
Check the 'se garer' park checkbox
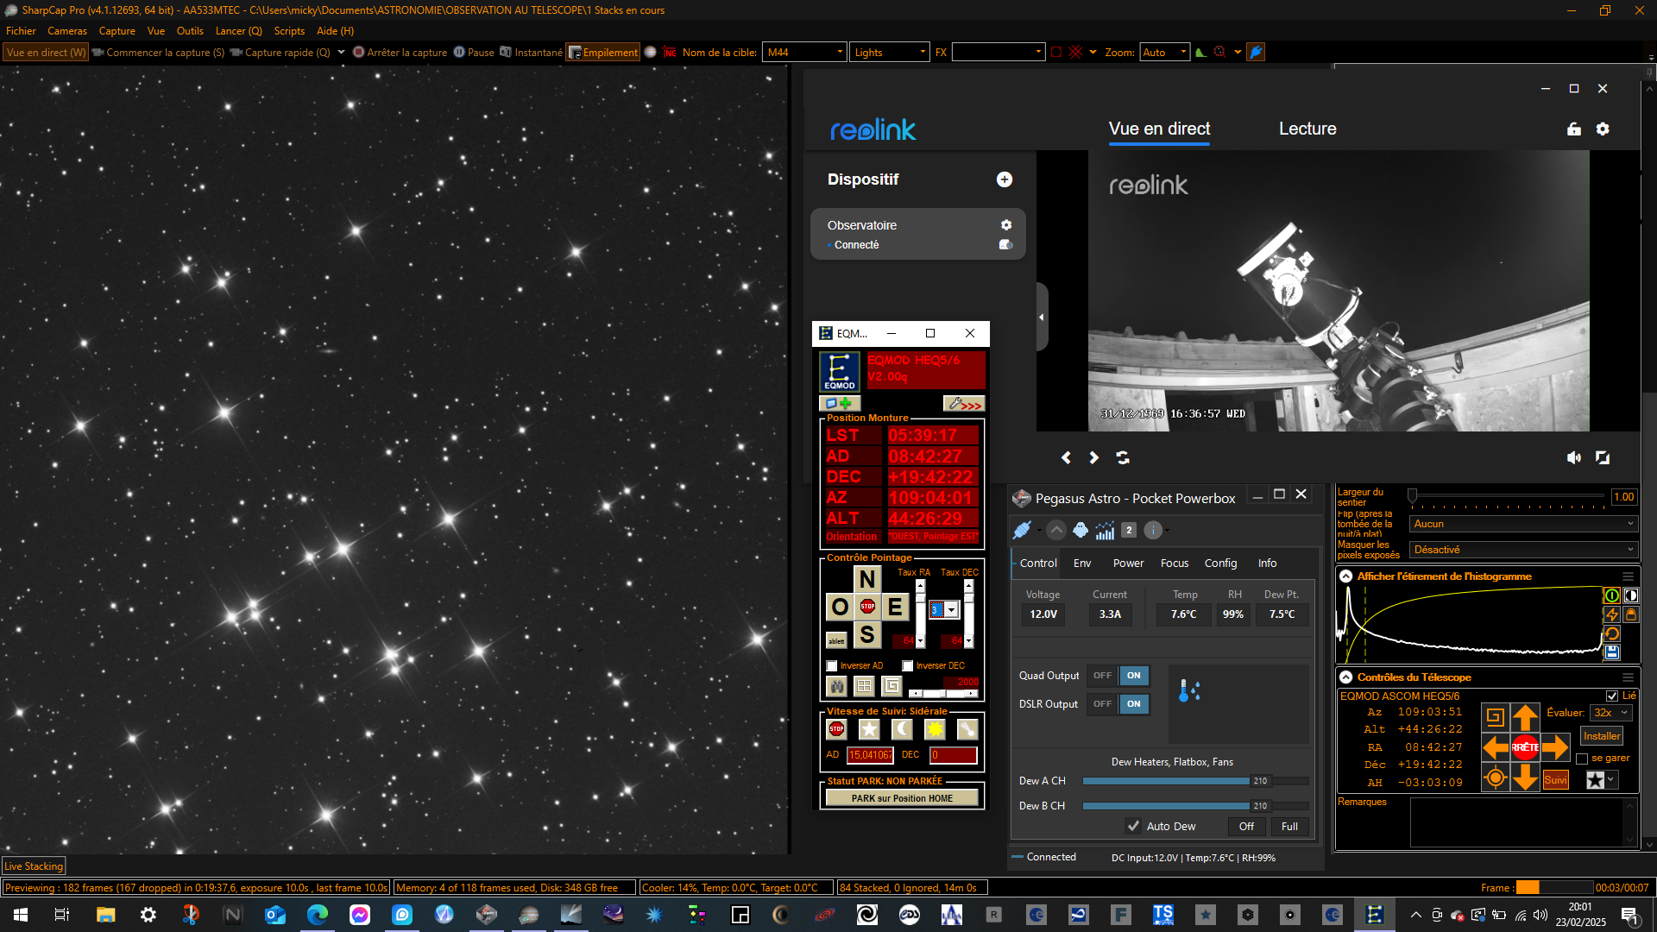pos(1582,759)
